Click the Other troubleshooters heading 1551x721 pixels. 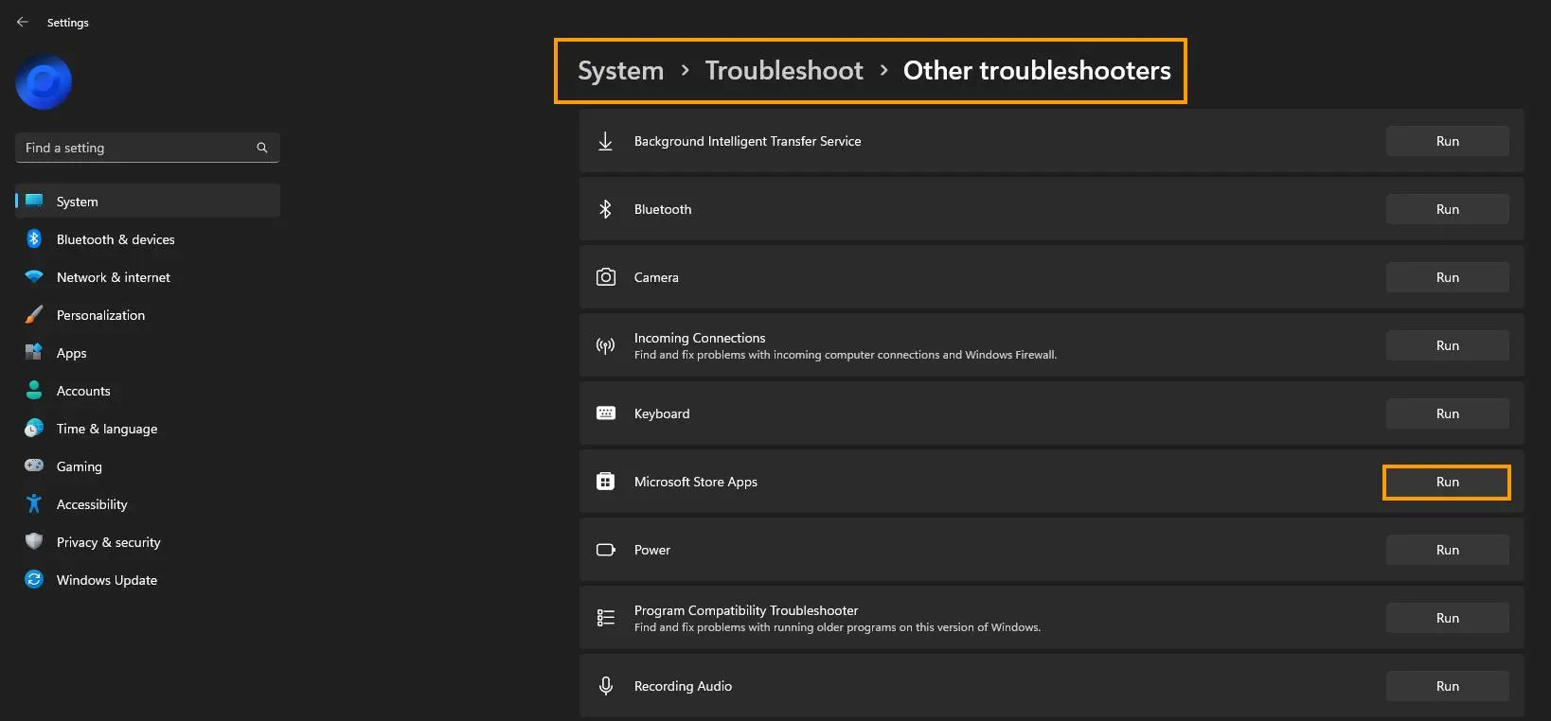coord(1037,71)
